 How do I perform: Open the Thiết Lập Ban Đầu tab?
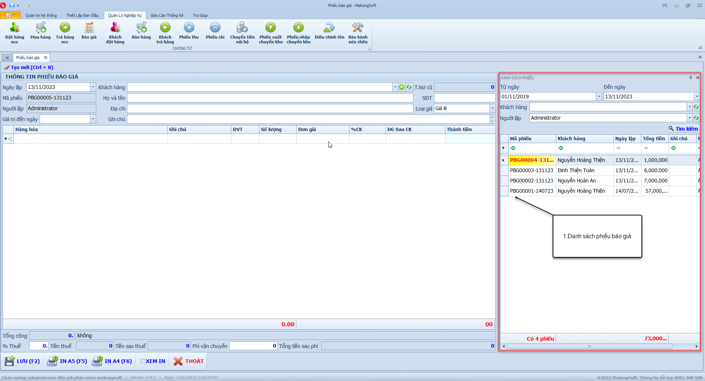point(82,15)
